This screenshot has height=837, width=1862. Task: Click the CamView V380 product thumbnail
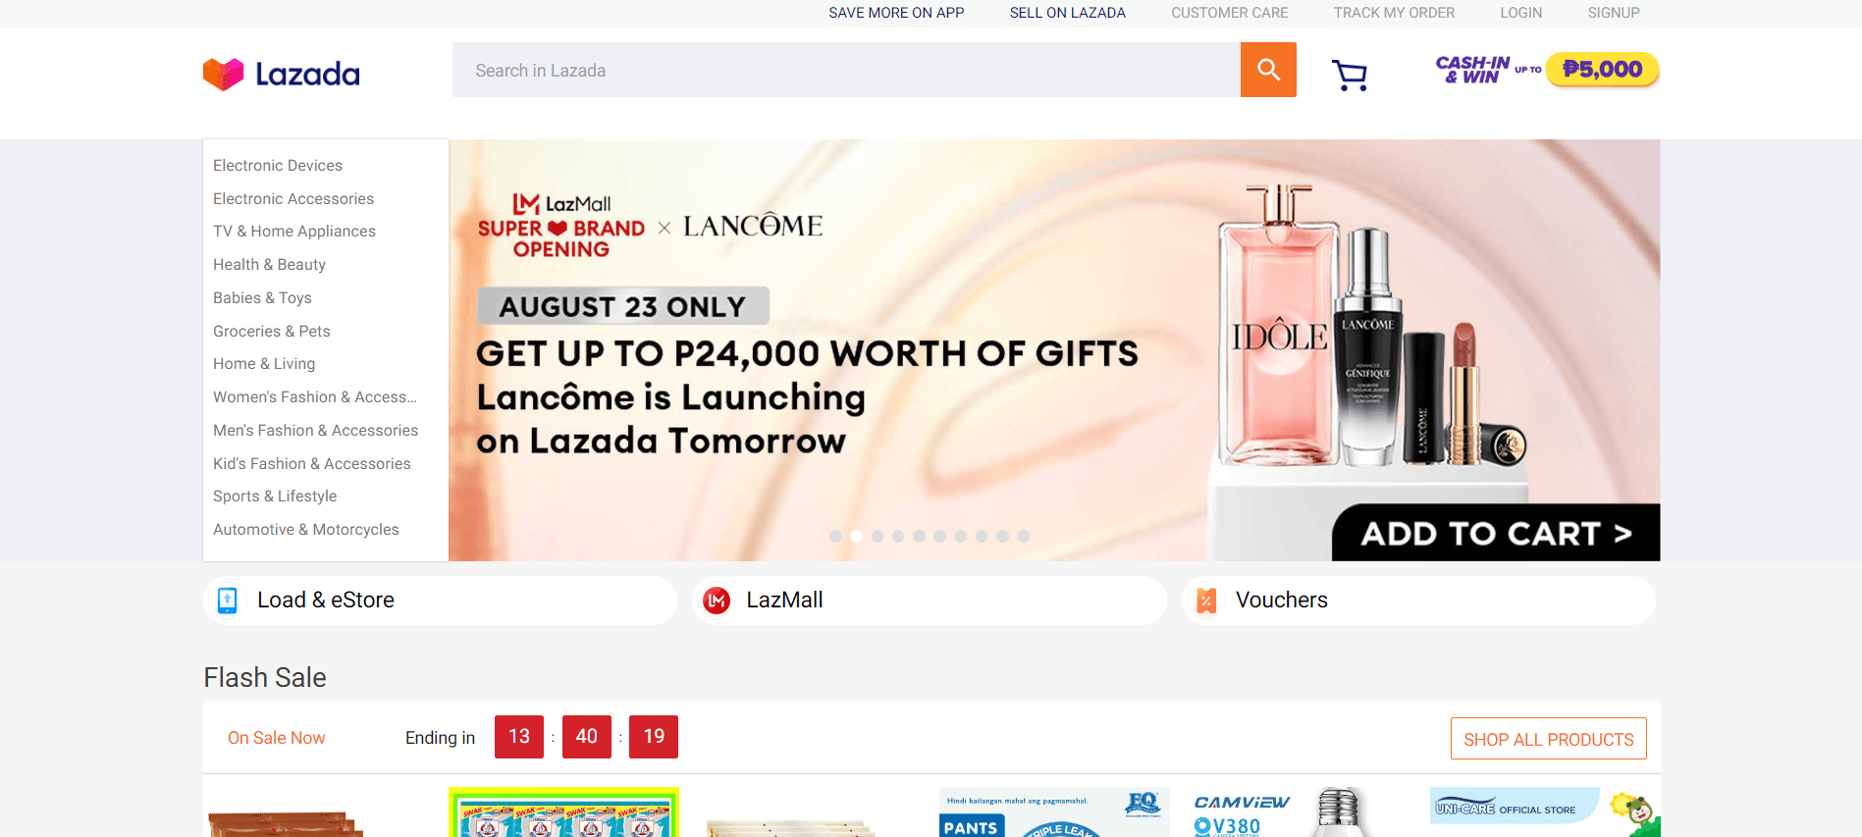coord(1288,812)
